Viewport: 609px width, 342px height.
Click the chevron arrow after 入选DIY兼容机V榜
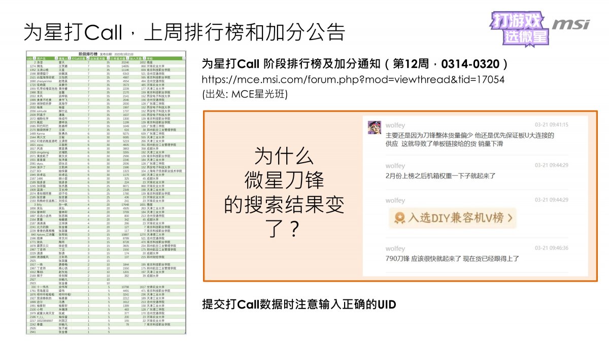tap(510, 218)
